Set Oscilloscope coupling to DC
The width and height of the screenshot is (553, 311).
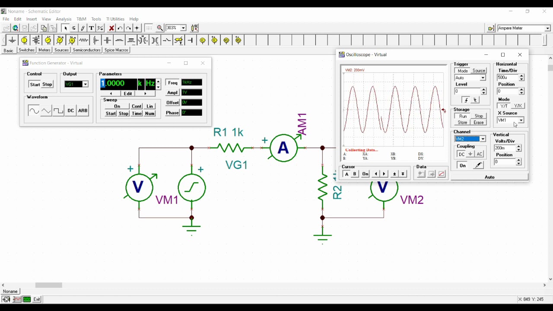click(x=461, y=154)
